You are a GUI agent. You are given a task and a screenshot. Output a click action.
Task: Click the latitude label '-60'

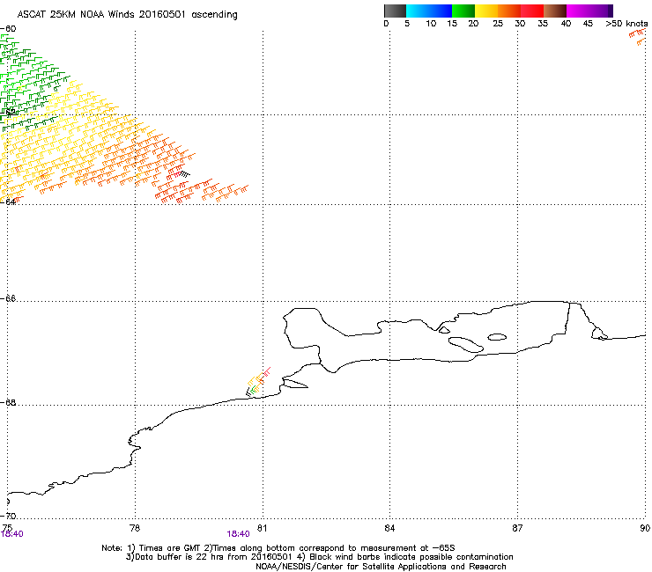[x=9, y=29]
